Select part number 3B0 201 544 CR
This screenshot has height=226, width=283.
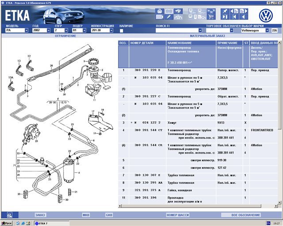149,145
